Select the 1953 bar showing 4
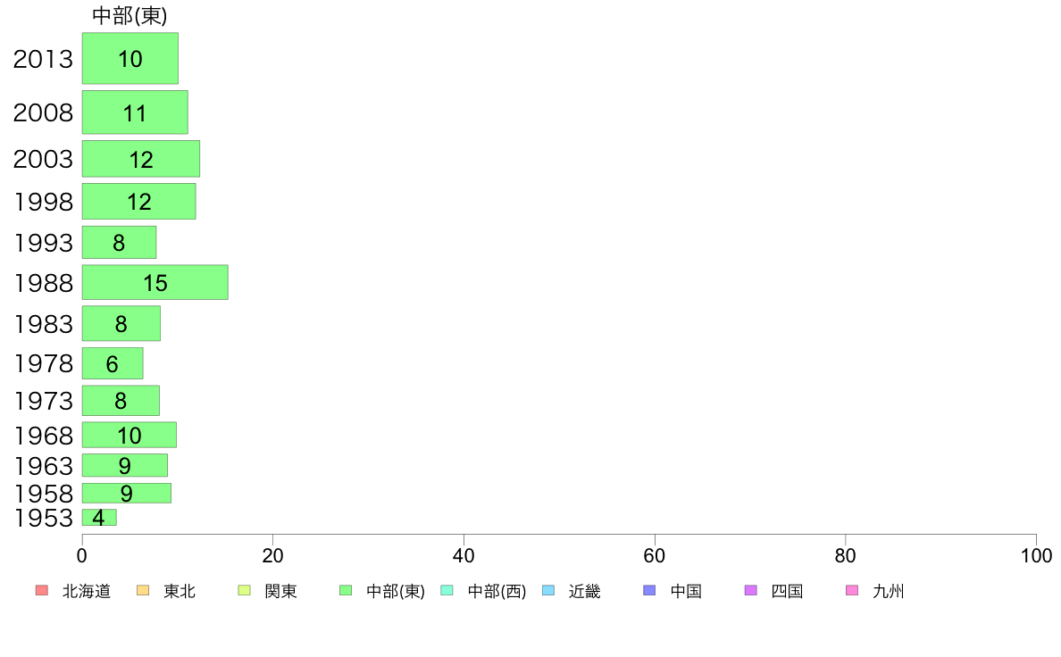 click(x=99, y=518)
